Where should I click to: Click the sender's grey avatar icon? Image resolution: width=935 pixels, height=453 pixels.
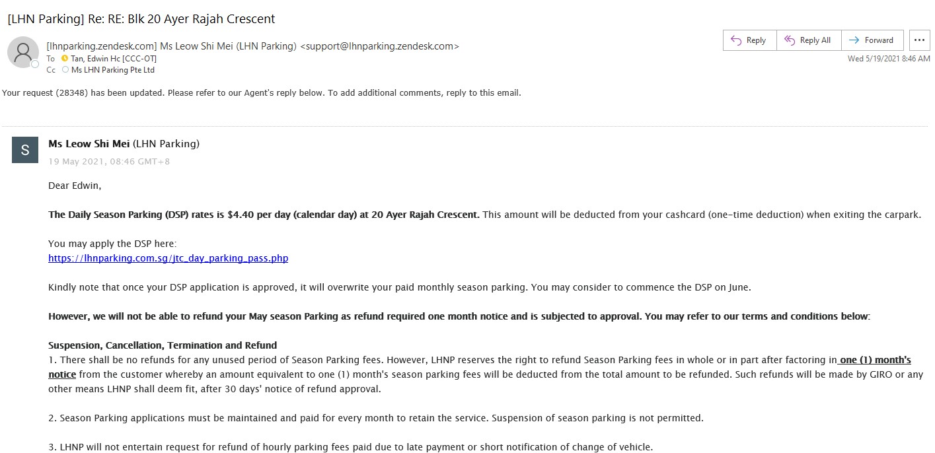22,52
